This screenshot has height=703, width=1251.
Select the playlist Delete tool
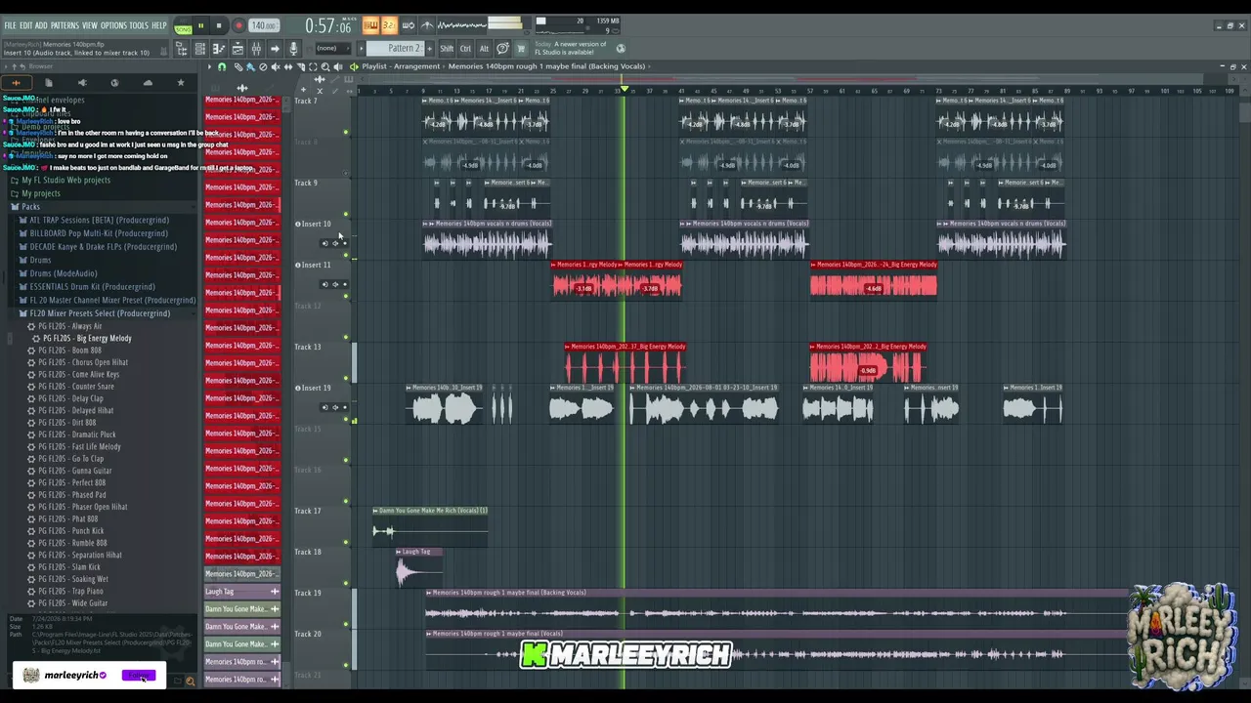click(x=263, y=66)
